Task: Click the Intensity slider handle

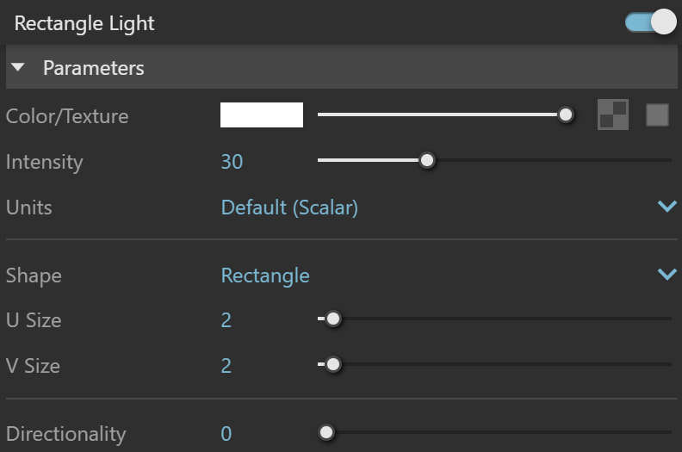Action: point(427,160)
